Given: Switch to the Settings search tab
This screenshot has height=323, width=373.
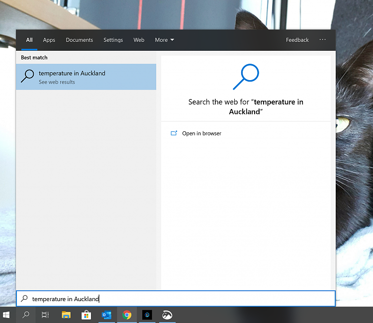Looking at the screenshot, I should tap(113, 40).
